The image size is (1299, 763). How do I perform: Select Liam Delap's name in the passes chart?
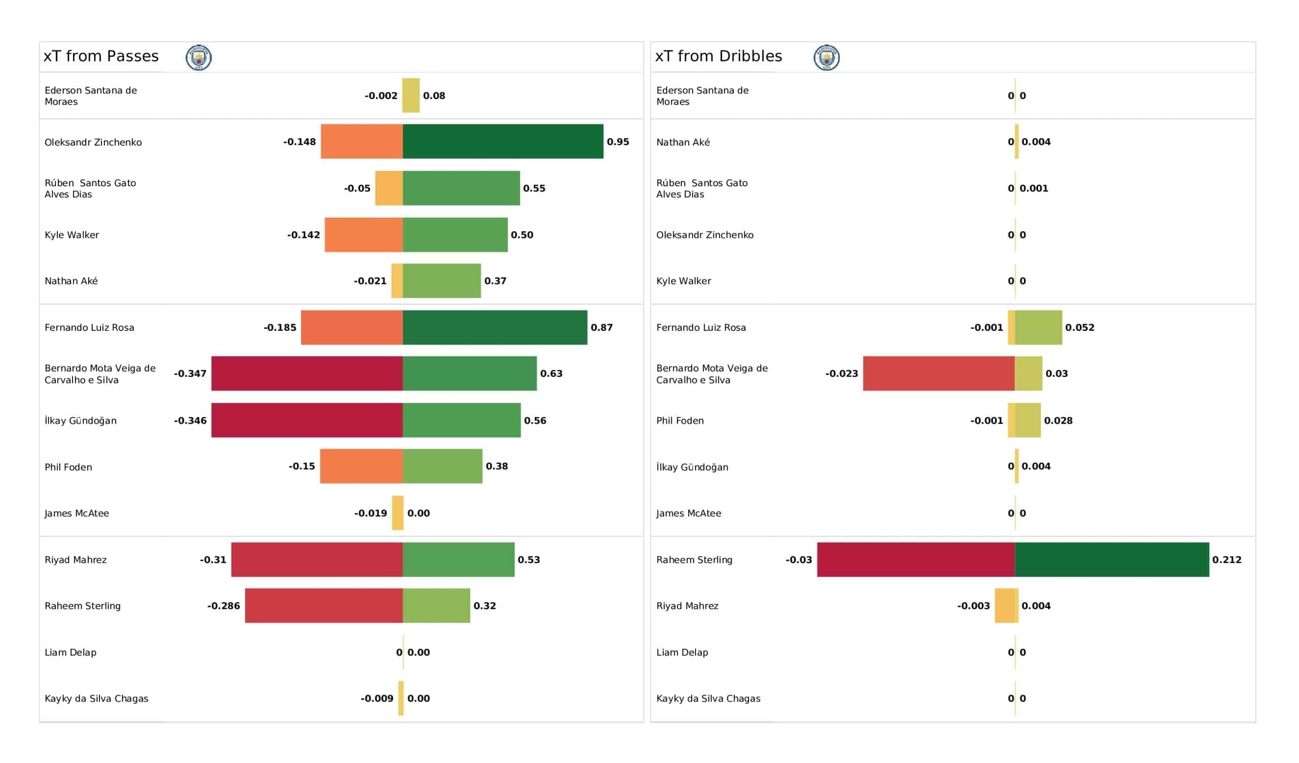pyautogui.click(x=70, y=652)
